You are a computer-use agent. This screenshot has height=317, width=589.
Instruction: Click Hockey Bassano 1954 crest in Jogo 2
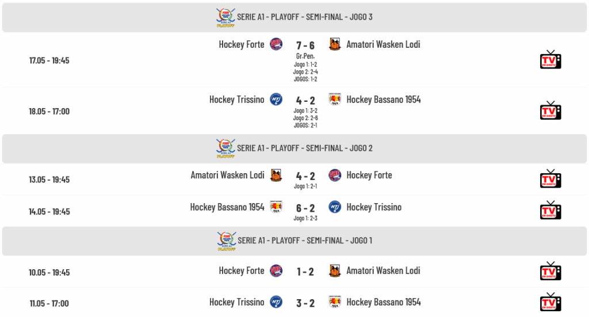point(276,207)
